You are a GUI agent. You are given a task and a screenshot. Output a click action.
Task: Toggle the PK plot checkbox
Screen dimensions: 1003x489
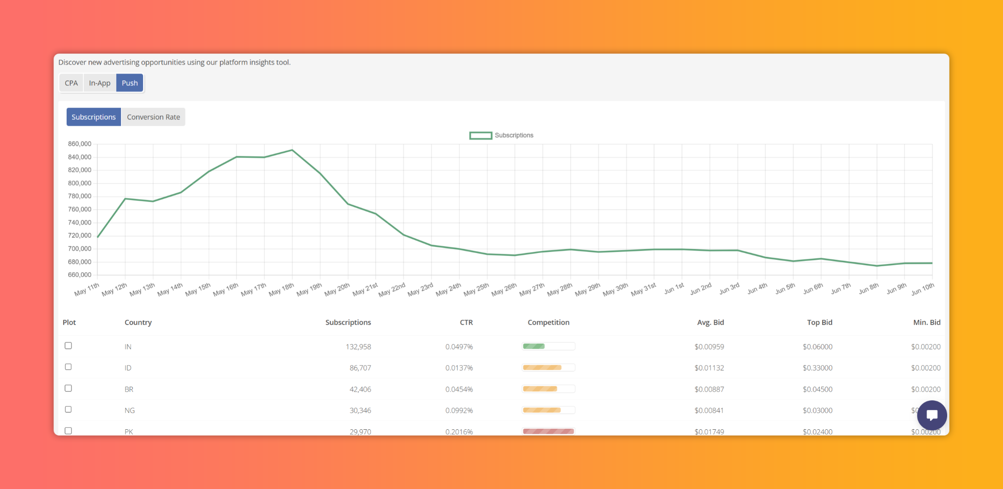pyautogui.click(x=68, y=431)
